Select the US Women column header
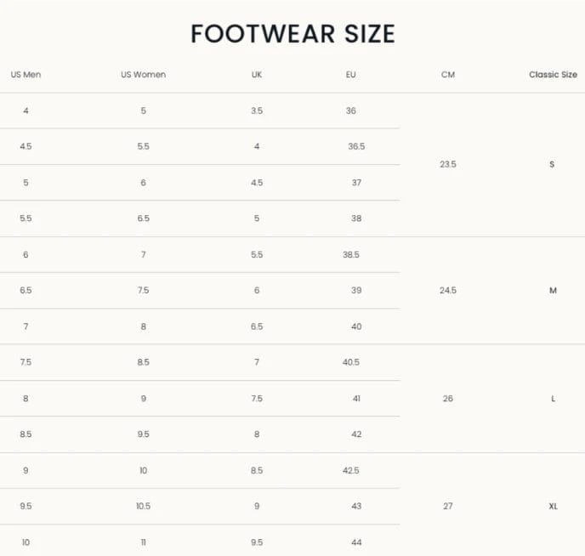Viewport: 585px width, 556px height. pos(143,75)
